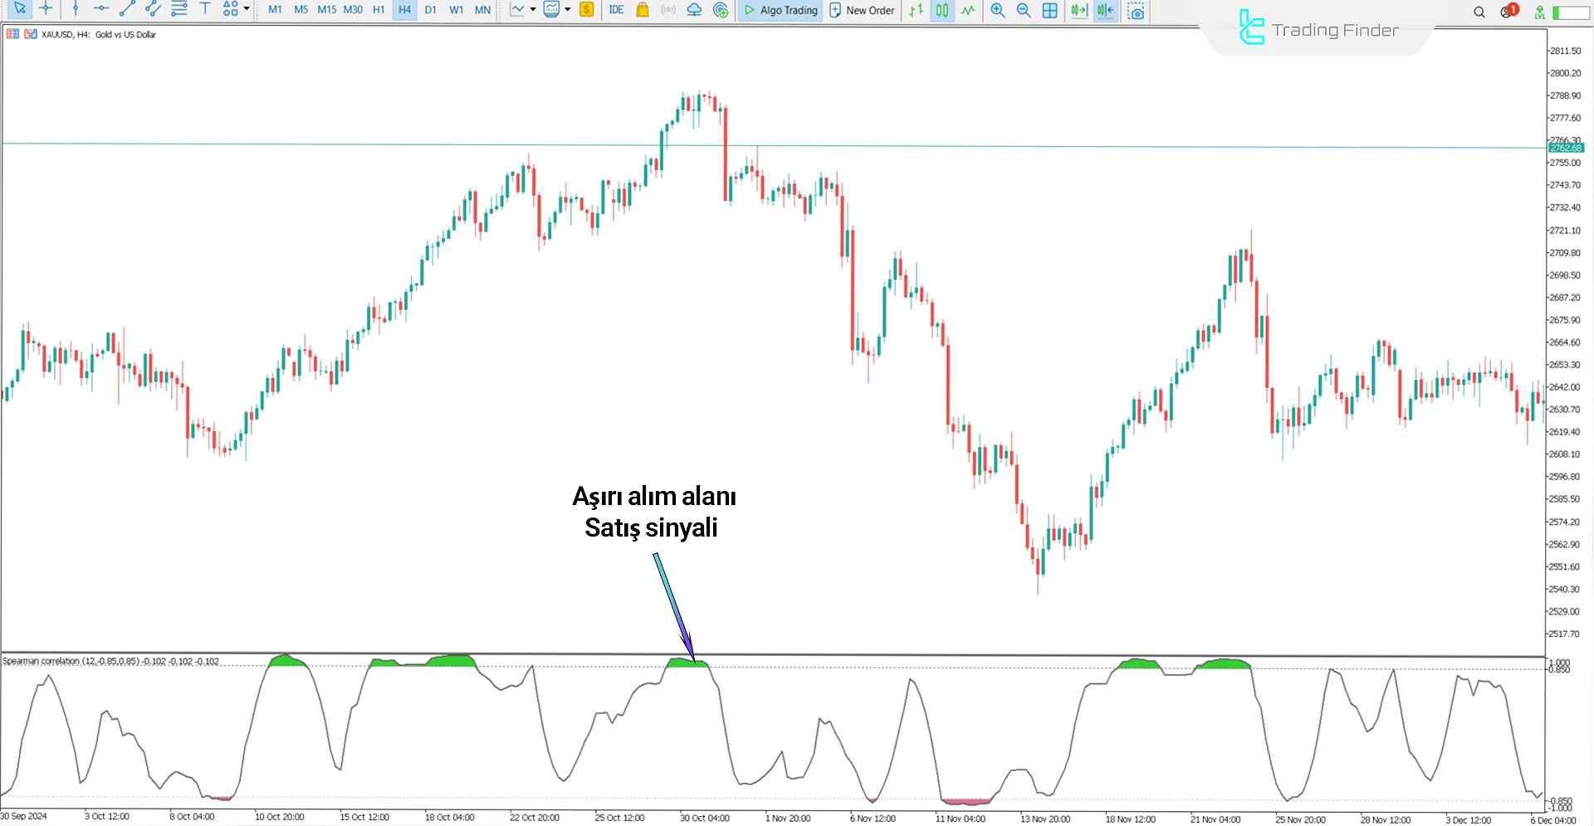Click the zoom in magnifier icon
The image size is (1594, 826).
[x=997, y=10]
